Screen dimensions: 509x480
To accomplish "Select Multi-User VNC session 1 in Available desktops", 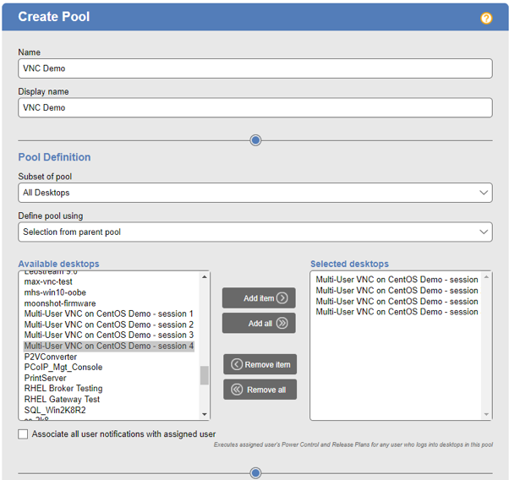I will coord(108,314).
